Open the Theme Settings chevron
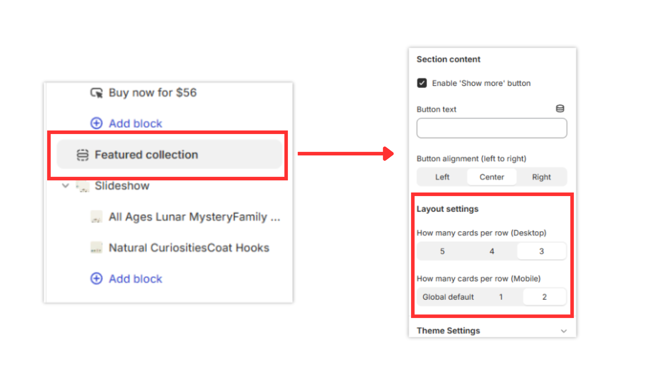The height and width of the screenshot is (385, 650). pyautogui.click(x=563, y=330)
